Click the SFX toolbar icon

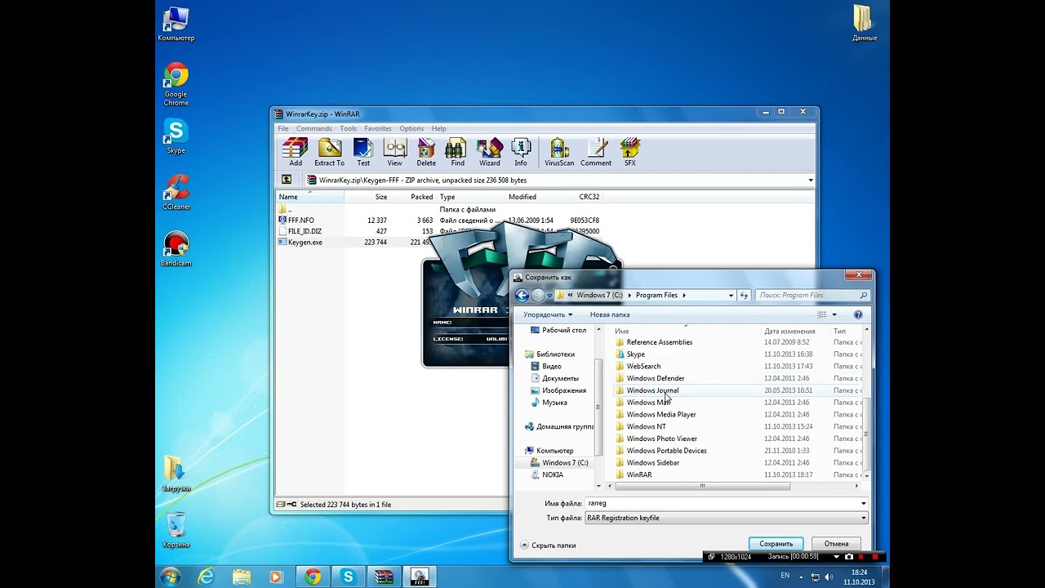point(629,152)
